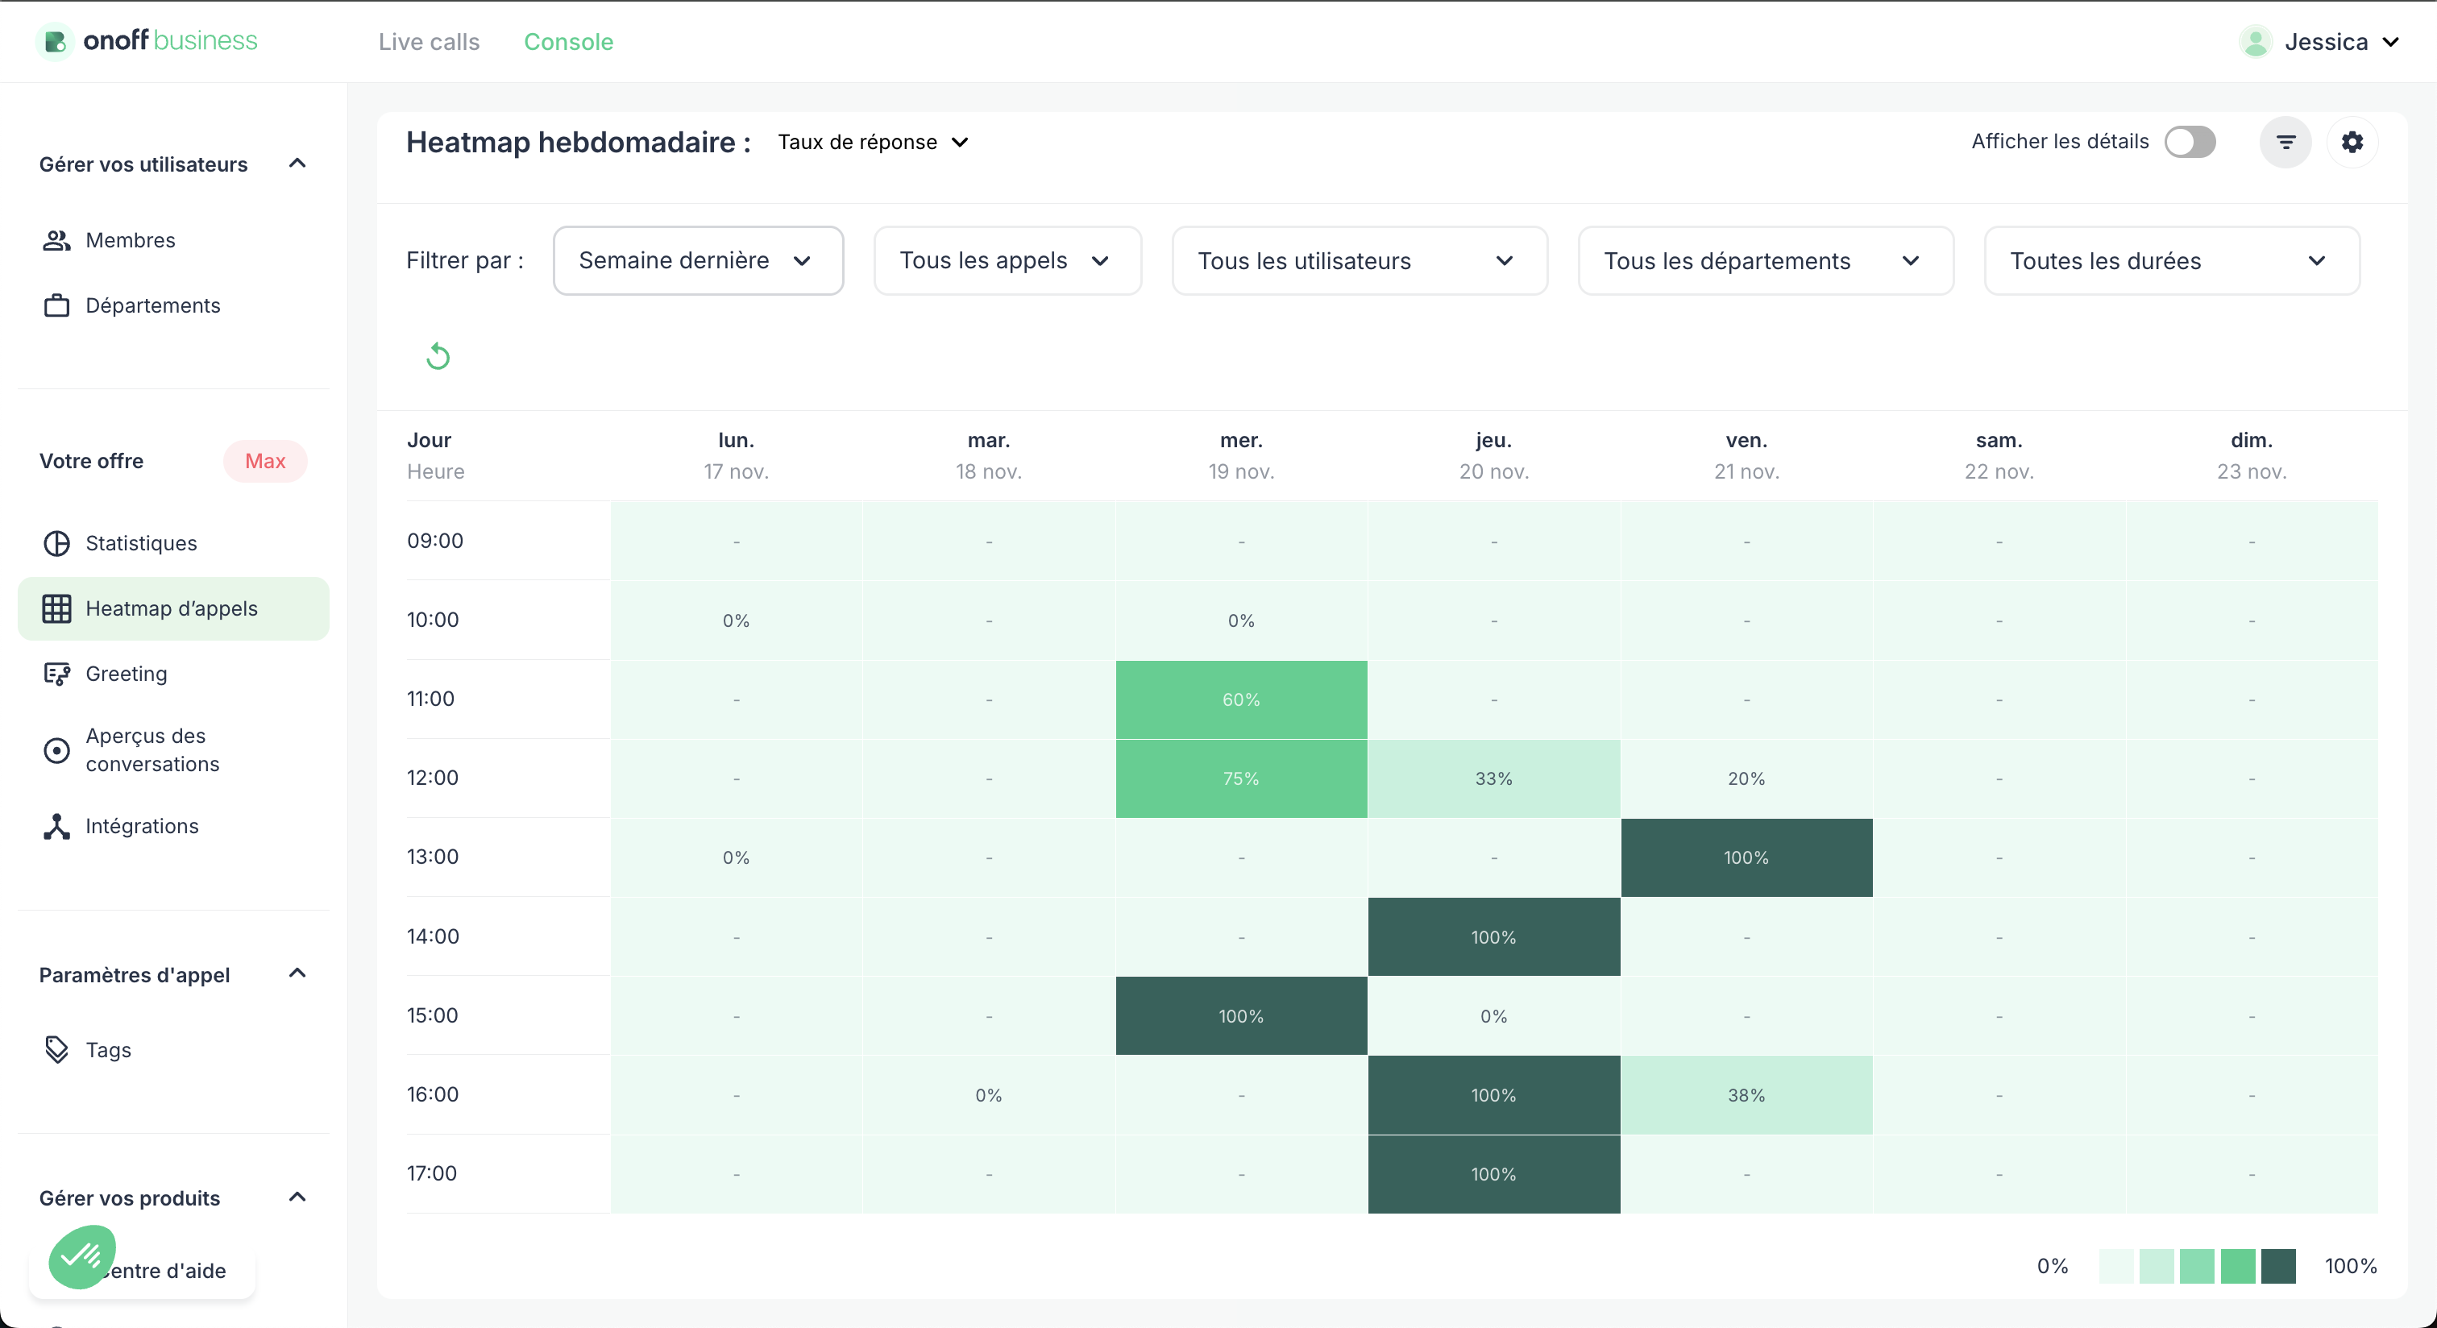
Task: Select Heatmap d'appels in sidebar
Action: [x=173, y=608]
